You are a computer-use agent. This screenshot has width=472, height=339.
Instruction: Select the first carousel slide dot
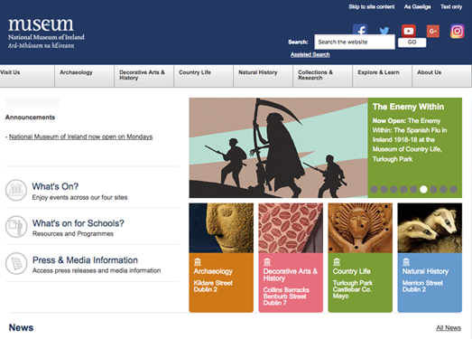tap(374, 189)
